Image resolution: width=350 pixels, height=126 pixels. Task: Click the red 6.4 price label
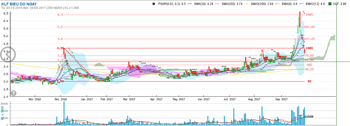tap(60, 14)
